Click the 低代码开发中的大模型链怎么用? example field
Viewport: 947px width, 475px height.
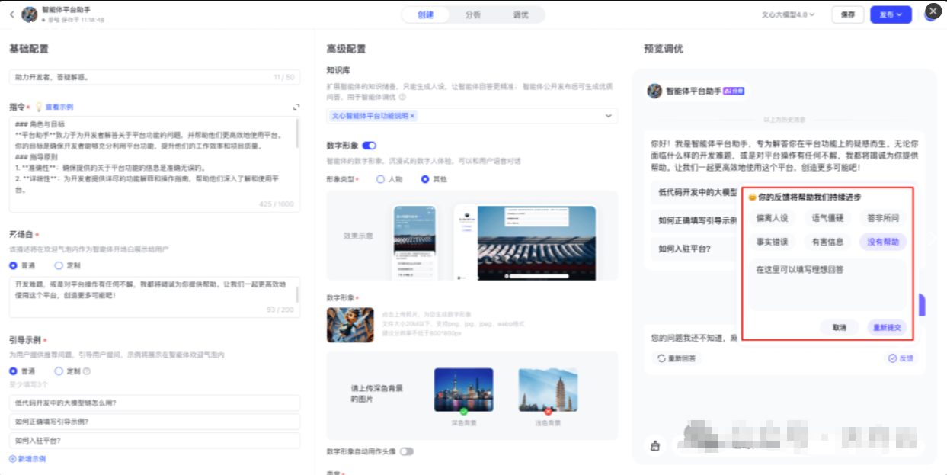coord(155,403)
